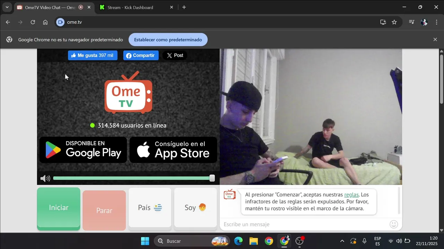444x249 pixels.
Task: Click the OmeTV logo
Action: (128, 92)
